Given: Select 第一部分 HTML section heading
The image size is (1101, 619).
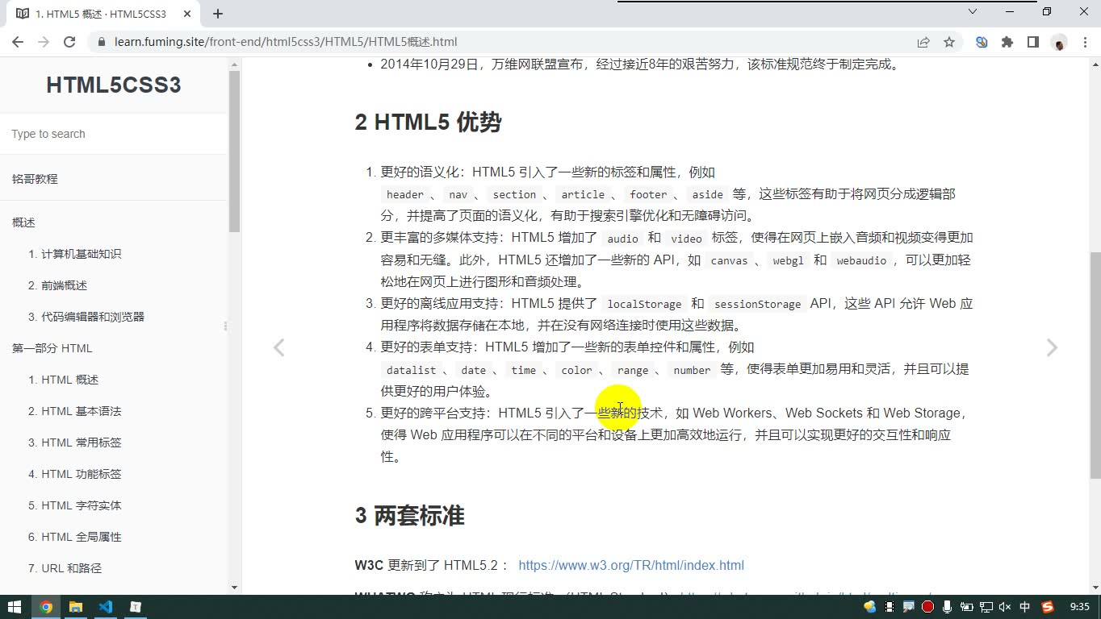Looking at the screenshot, I should 52,348.
